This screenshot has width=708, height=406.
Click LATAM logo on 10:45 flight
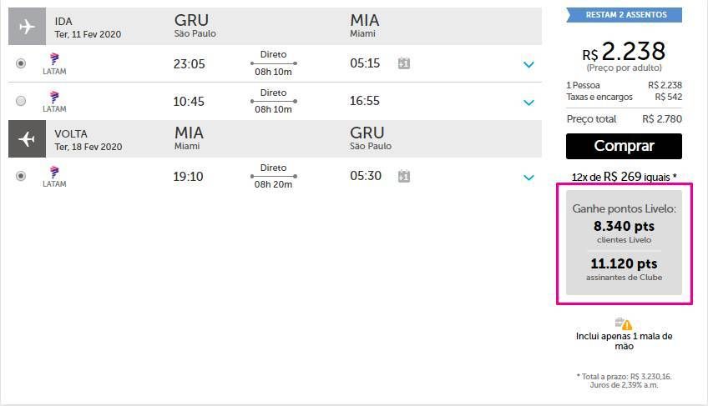pos(54,102)
